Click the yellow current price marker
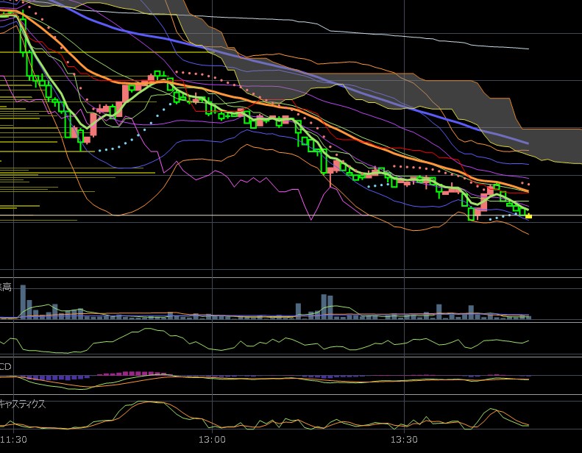This screenshot has height=453, width=582. [x=528, y=216]
